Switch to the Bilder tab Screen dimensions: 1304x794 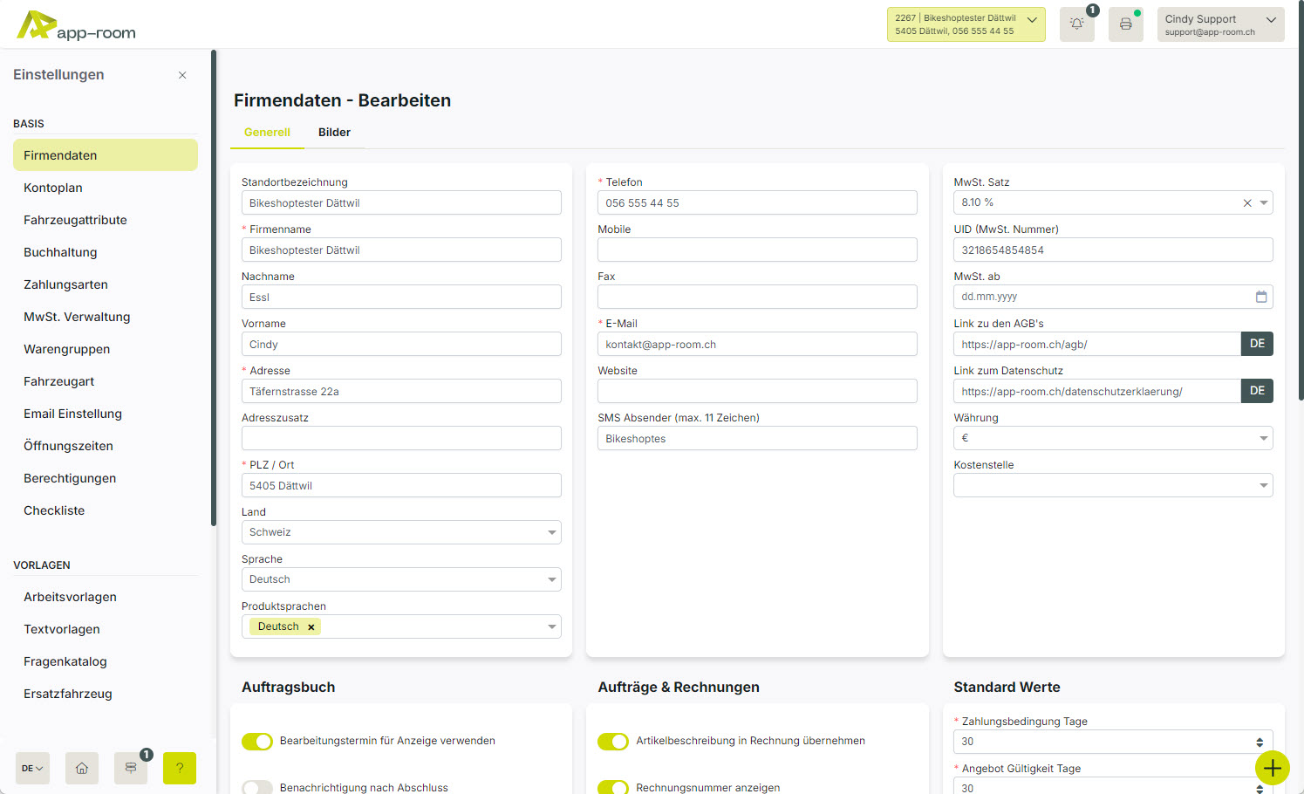(x=334, y=133)
